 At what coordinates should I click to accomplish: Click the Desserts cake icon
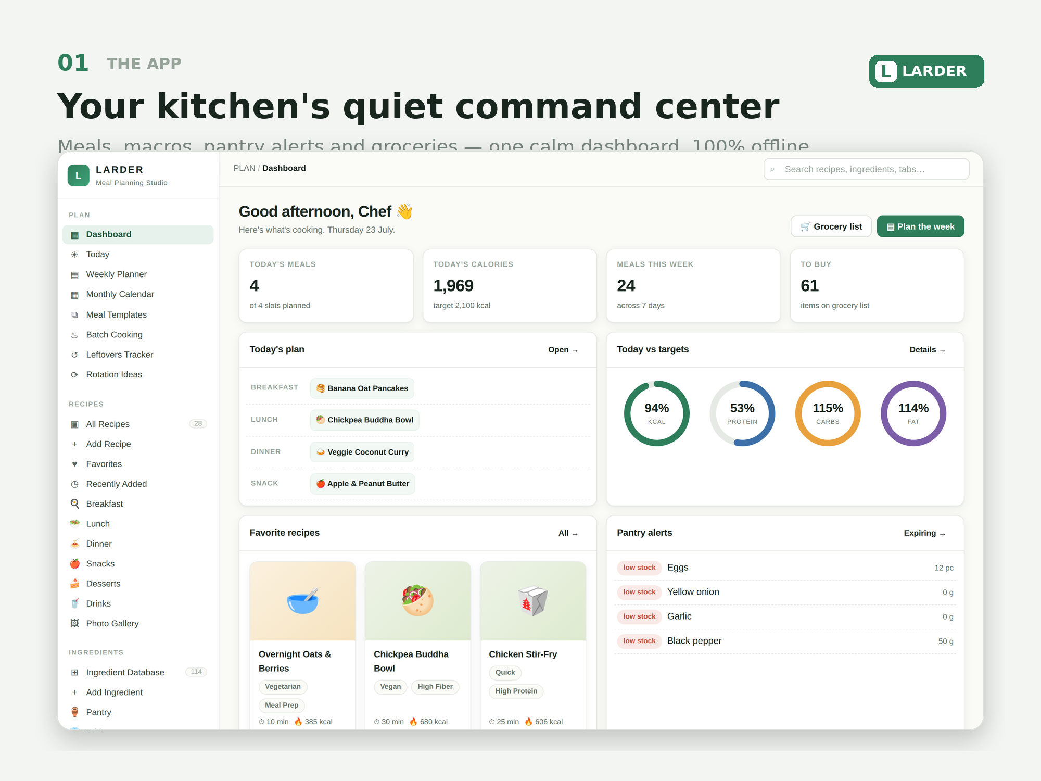(x=74, y=584)
